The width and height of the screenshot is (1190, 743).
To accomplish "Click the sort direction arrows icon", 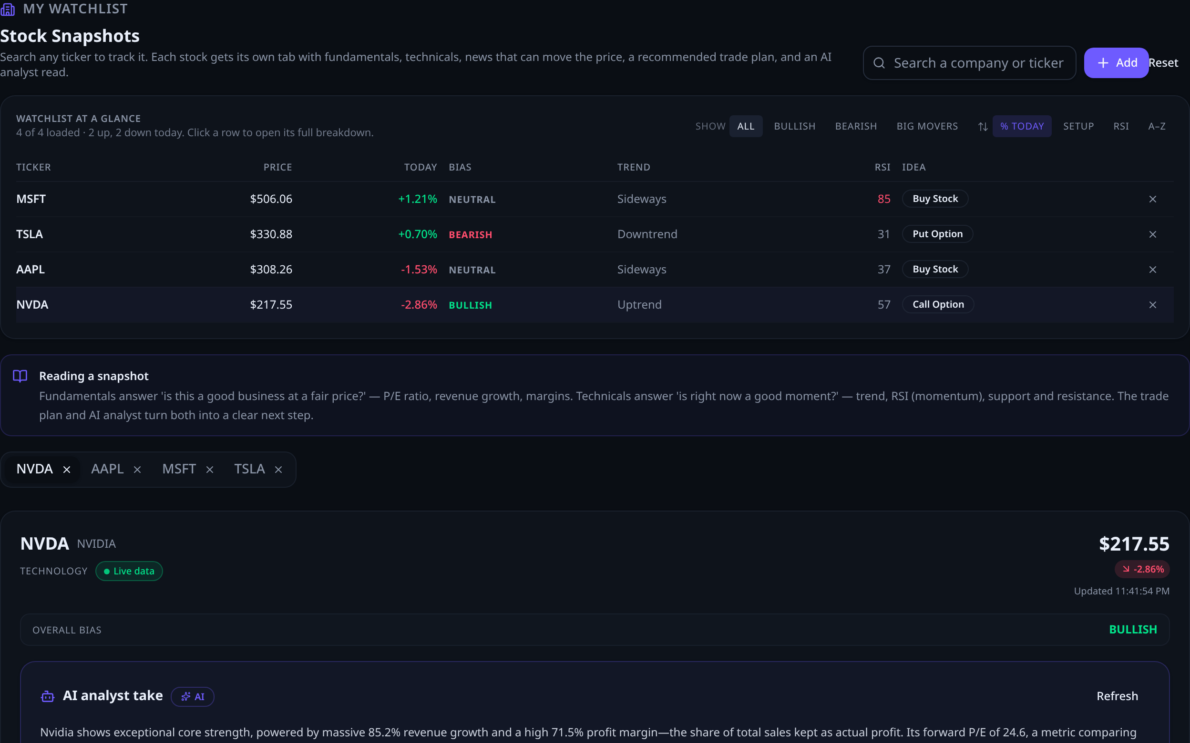I will pyautogui.click(x=983, y=127).
